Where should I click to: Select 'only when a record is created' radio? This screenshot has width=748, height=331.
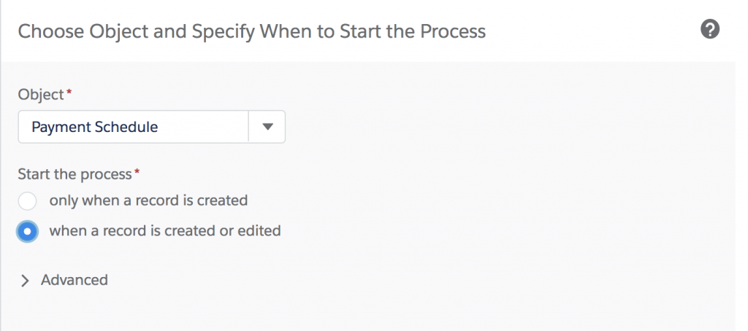tap(28, 200)
